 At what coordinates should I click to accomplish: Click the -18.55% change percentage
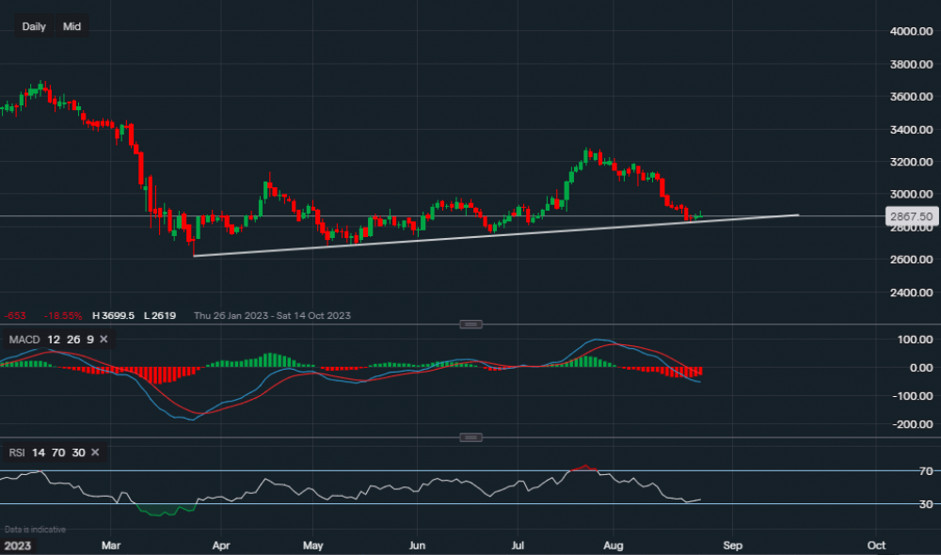pos(56,316)
